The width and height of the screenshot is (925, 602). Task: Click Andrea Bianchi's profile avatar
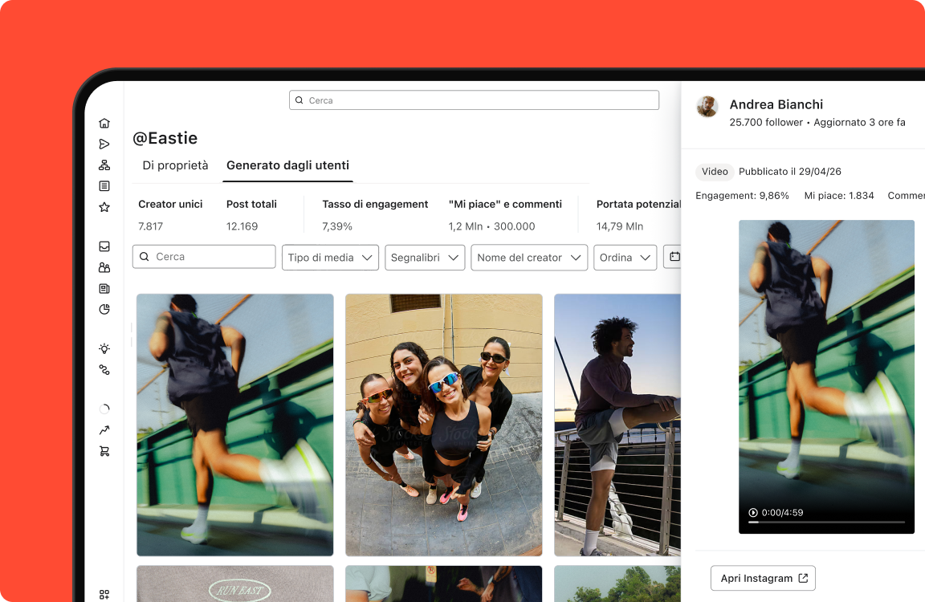[707, 107]
